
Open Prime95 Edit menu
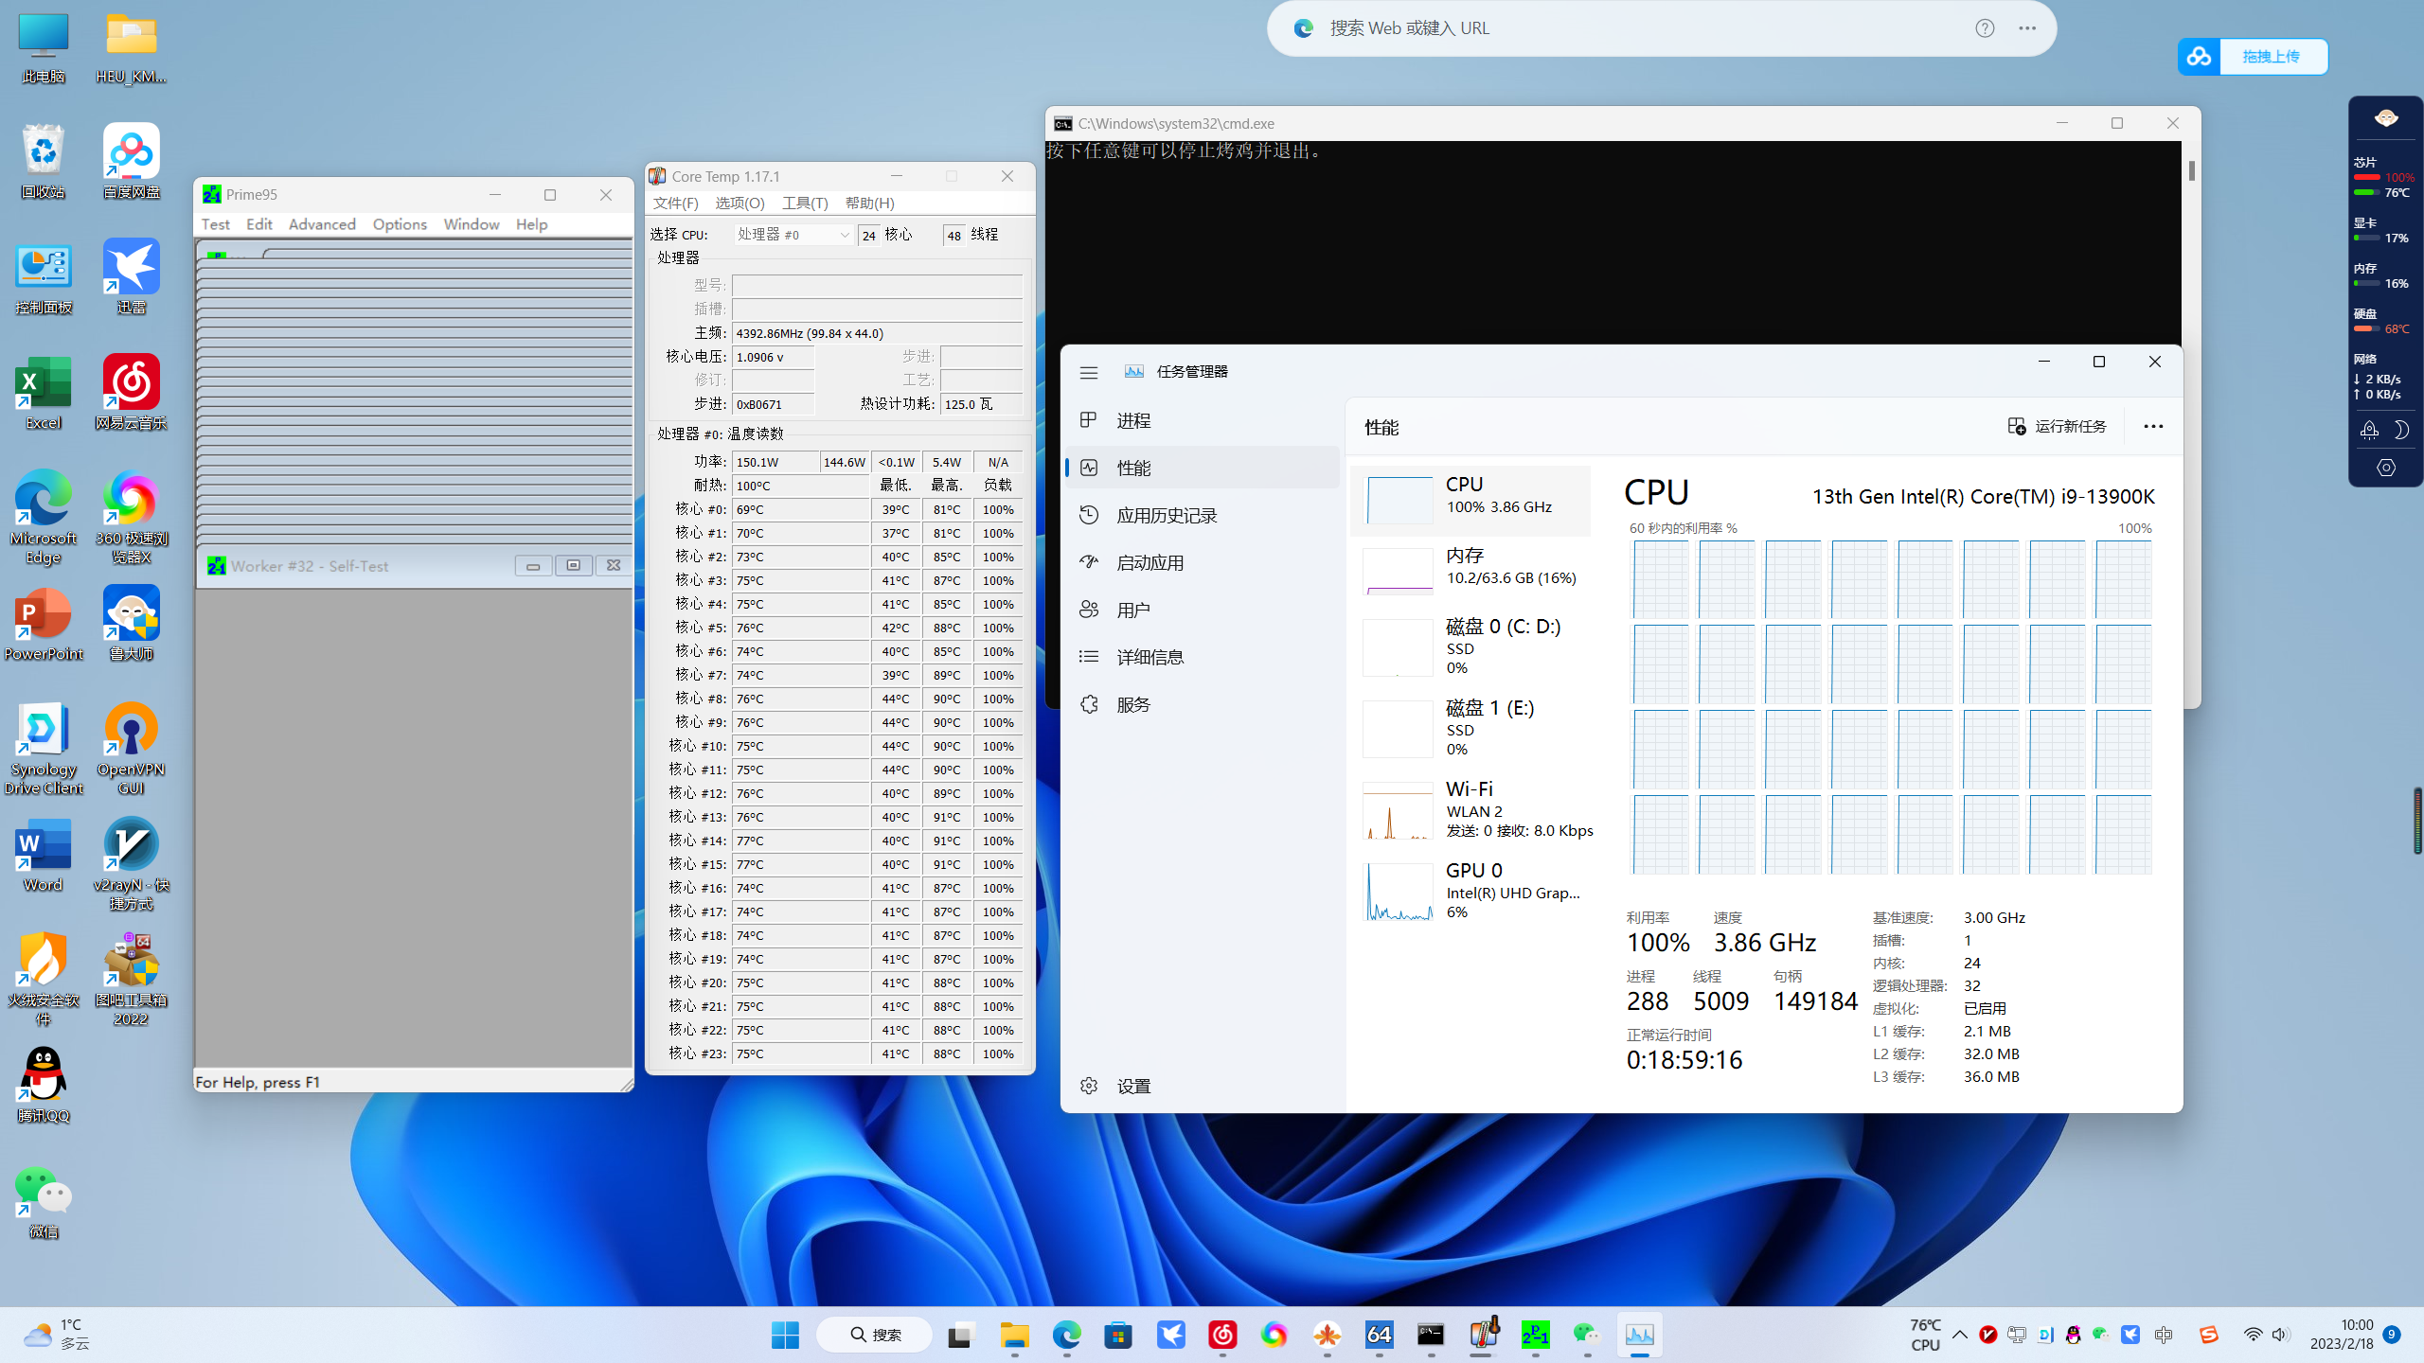[258, 224]
